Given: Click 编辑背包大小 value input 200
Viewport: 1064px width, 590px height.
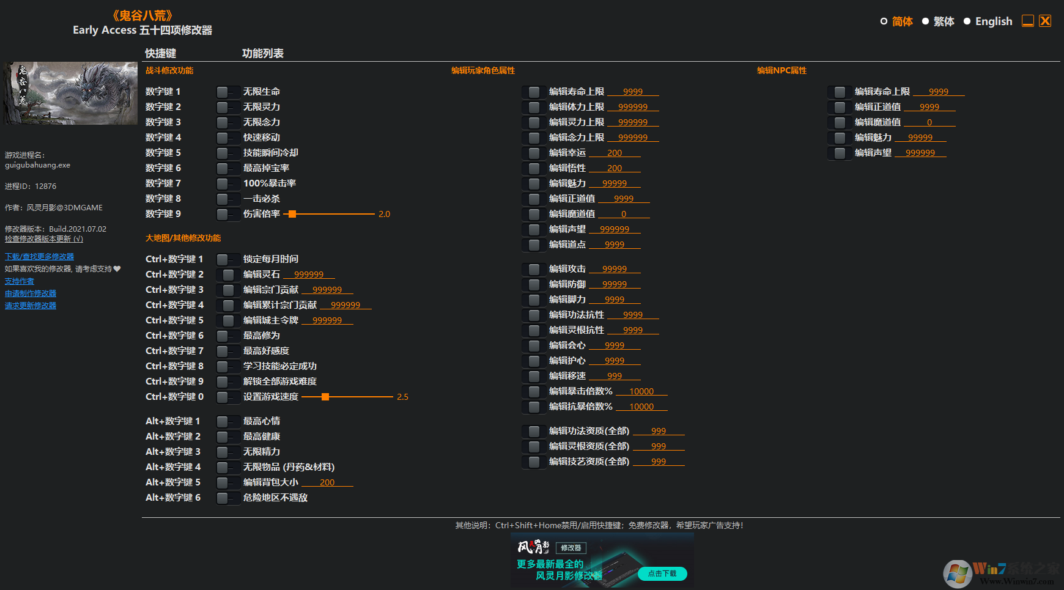Looking at the screenshot, I should [x=327, y=482].
